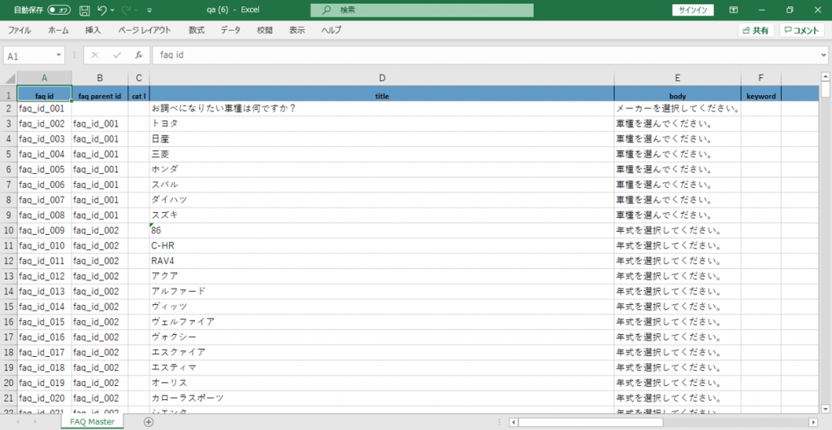
Task: Click cell containing faq_id_001 in column A
Action: click(44, 108)
